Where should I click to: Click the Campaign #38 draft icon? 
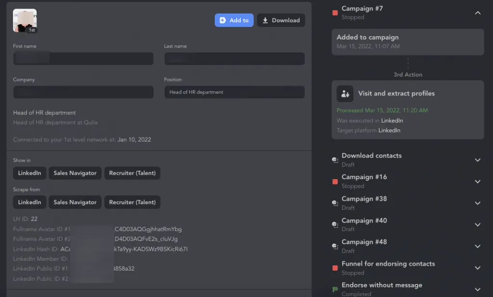(335, 203)
